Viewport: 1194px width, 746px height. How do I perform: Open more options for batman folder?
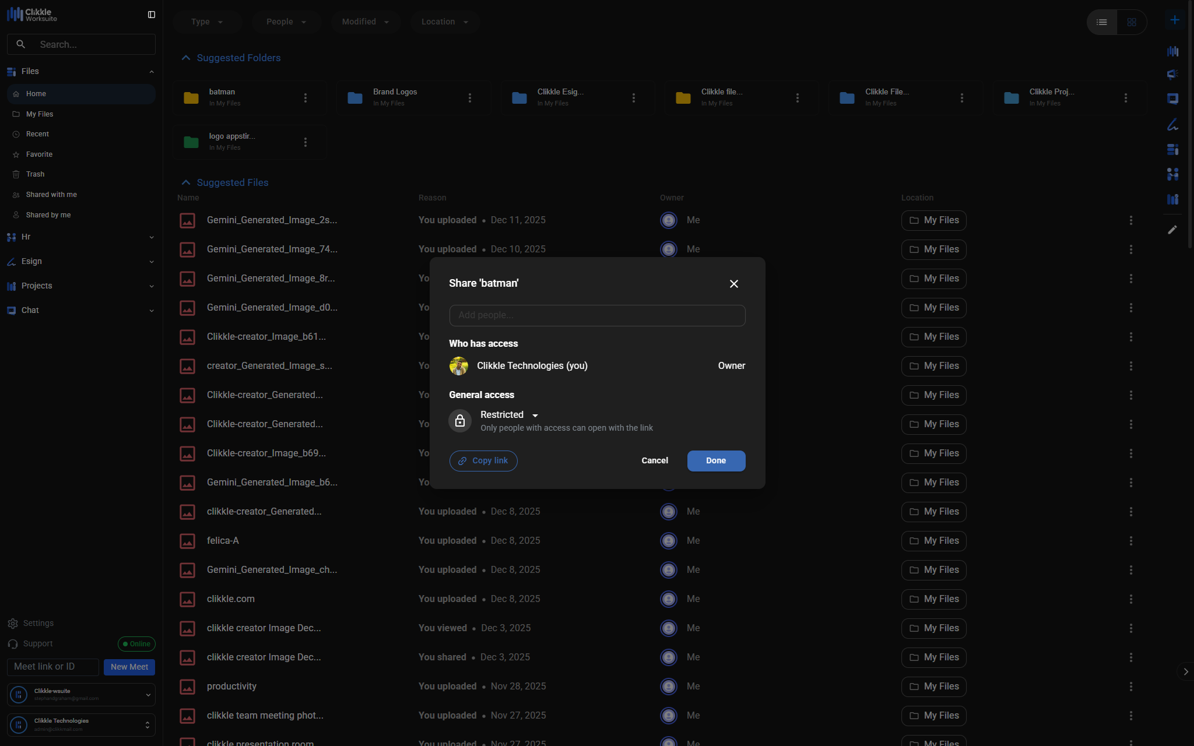[x=305, y=98]
